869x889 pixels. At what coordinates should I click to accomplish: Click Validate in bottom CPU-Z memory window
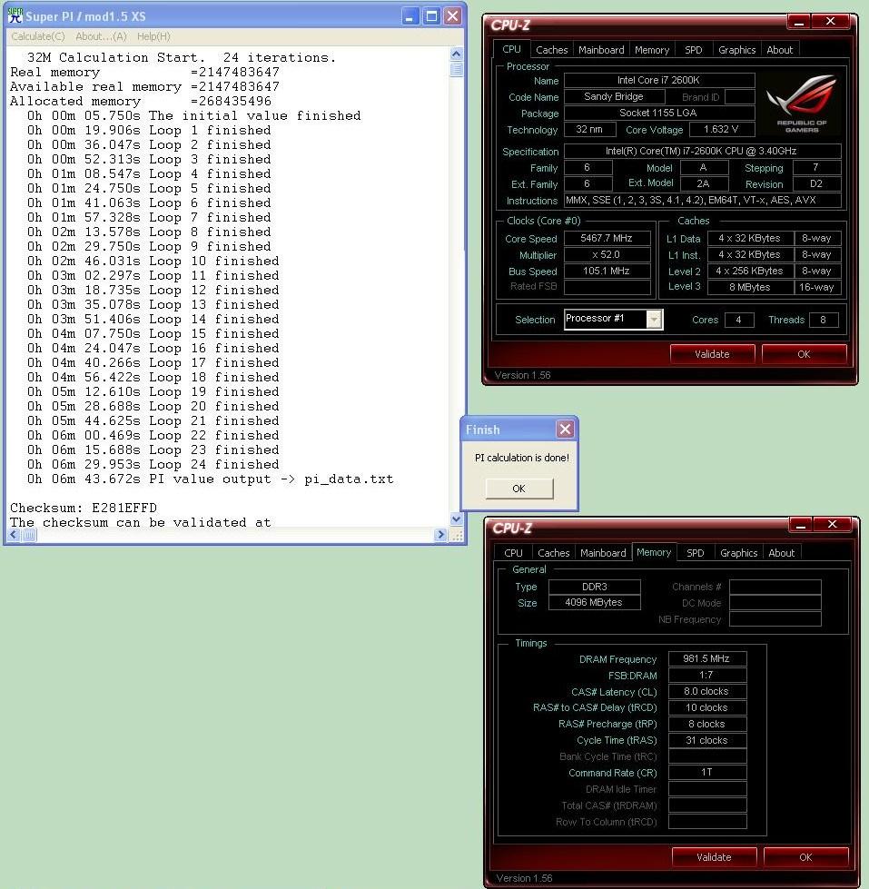pos(714,857)
